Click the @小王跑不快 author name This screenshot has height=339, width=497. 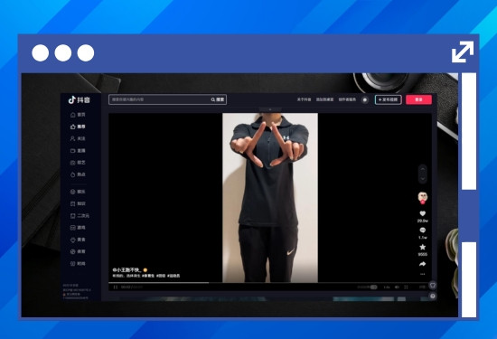click(x=127, y=270)
